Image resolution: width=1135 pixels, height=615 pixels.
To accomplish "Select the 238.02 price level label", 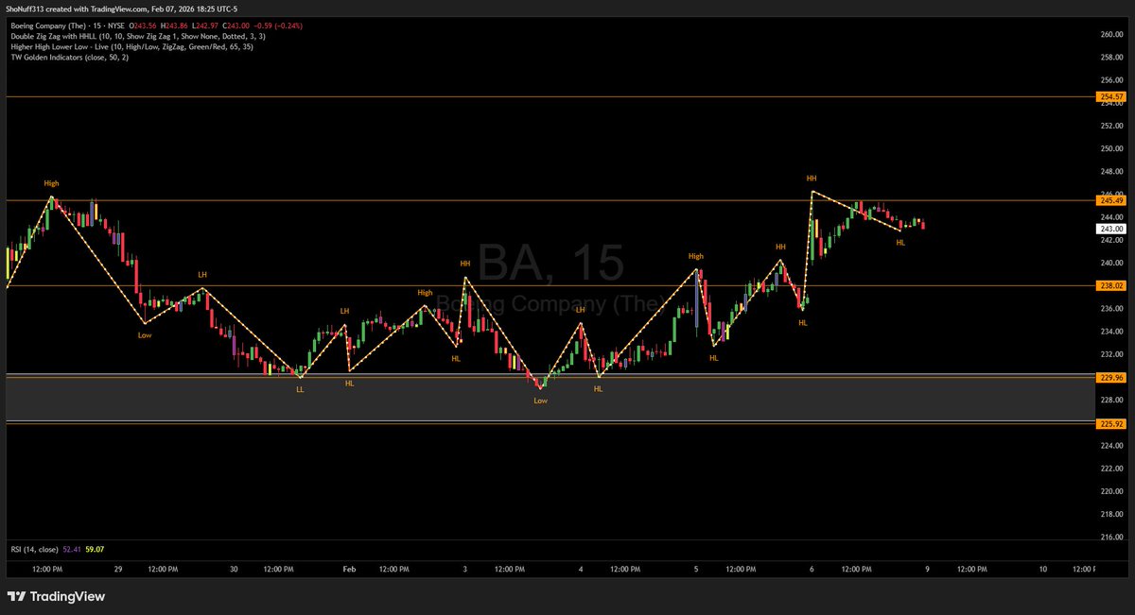I will click(1111, 285).
